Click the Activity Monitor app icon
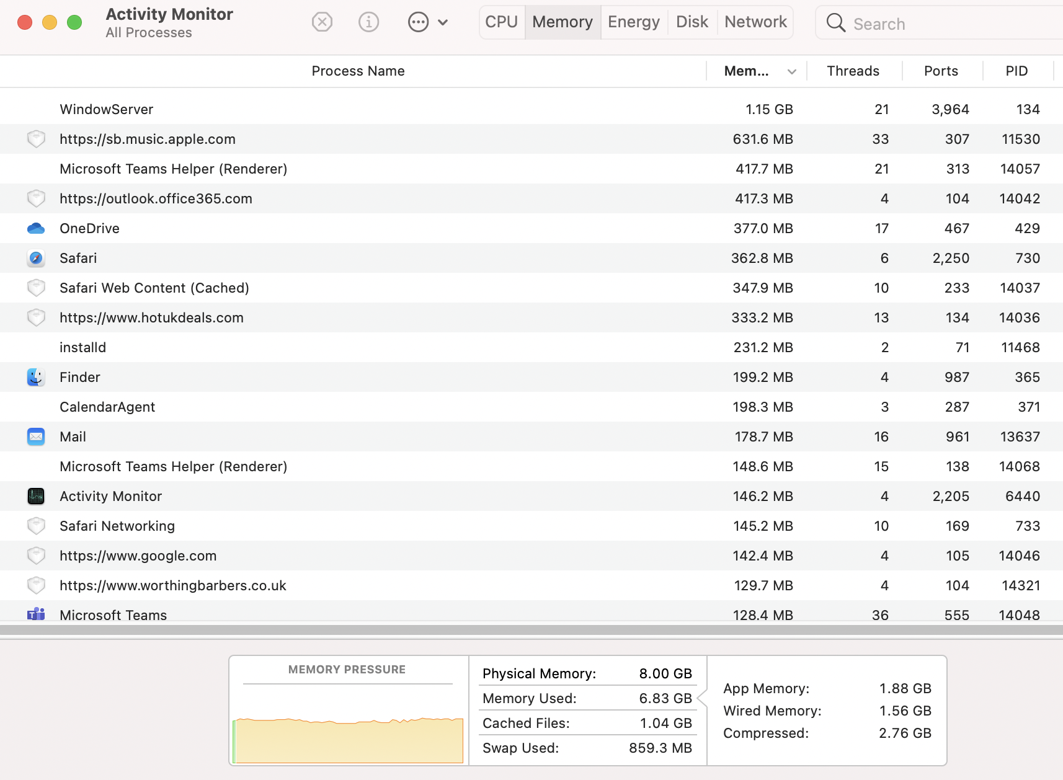Screen dimensions: 1063x780 36,496
